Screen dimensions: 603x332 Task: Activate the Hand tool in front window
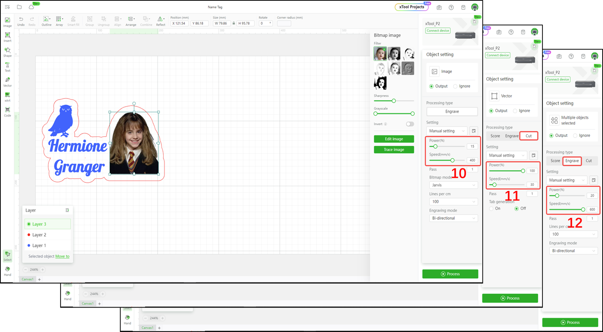tap(8, 271)
